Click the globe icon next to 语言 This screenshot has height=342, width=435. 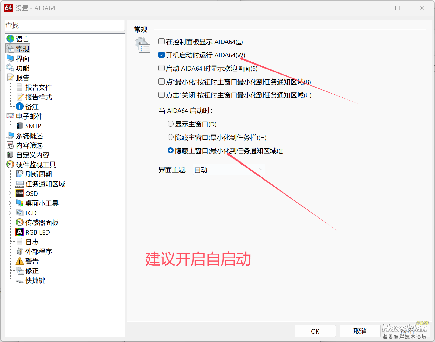pyautogui.click(x=10, y=39)
